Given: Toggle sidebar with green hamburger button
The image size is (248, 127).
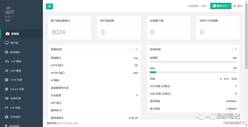Looking at the screenshot, I should [49, 6].
